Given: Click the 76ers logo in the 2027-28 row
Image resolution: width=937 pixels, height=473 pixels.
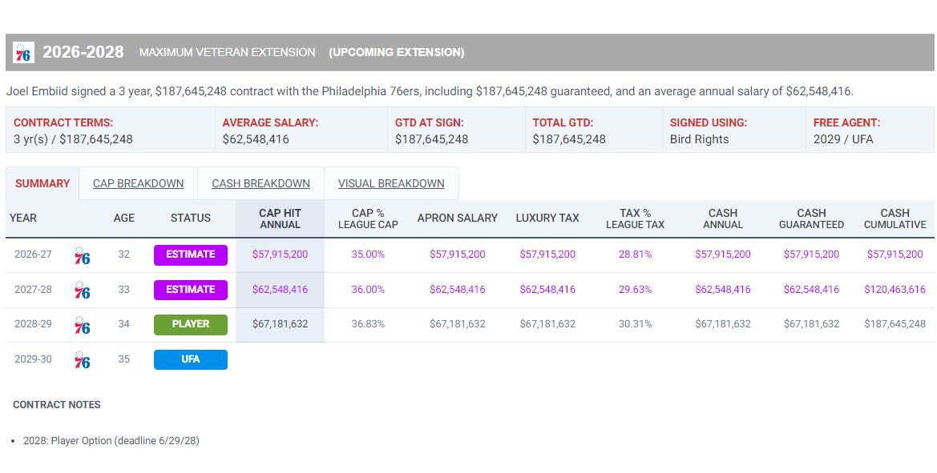Looking at the screenshot, I should 82,291.
